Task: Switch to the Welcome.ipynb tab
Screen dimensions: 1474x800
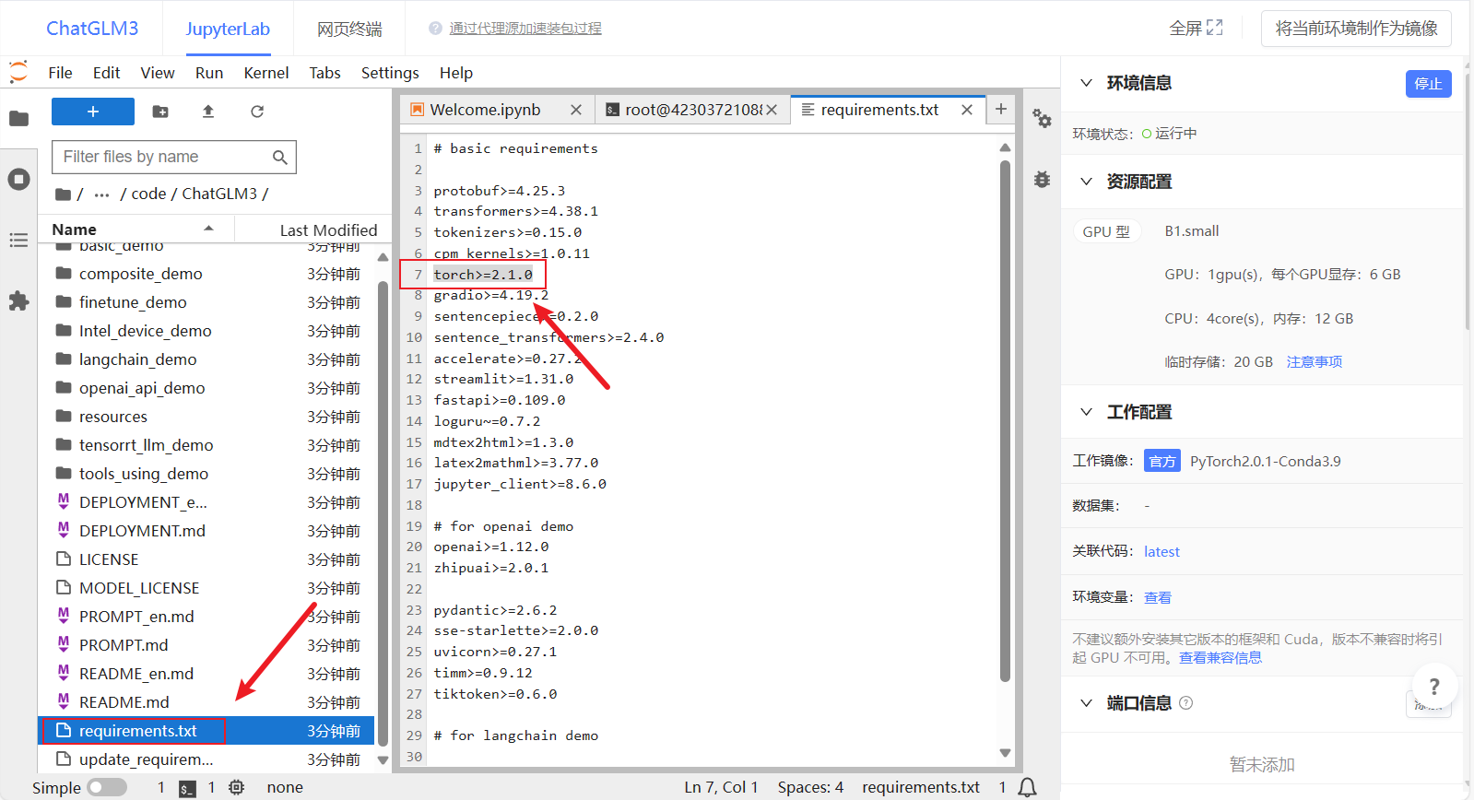Action: point(485,110)
